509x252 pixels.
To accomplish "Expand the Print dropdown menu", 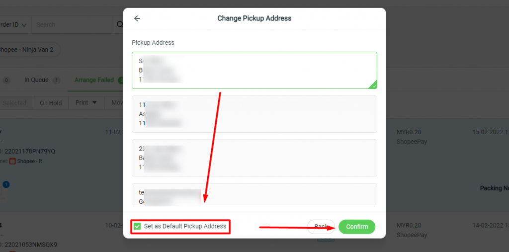I will (x=86, y=102).
